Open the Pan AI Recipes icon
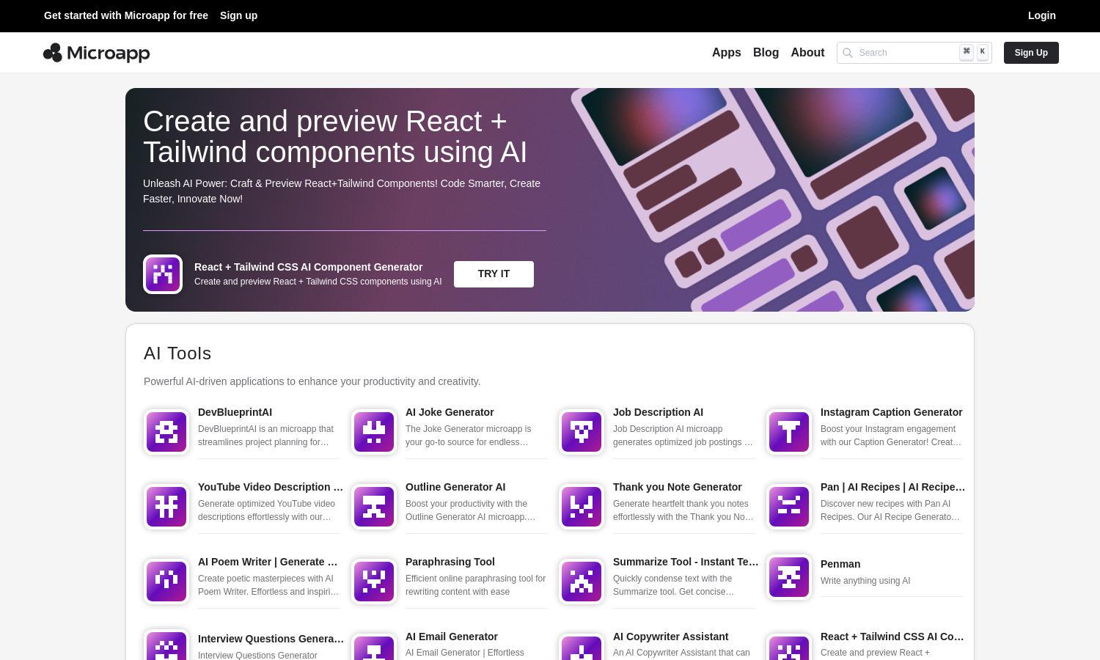 789,506
